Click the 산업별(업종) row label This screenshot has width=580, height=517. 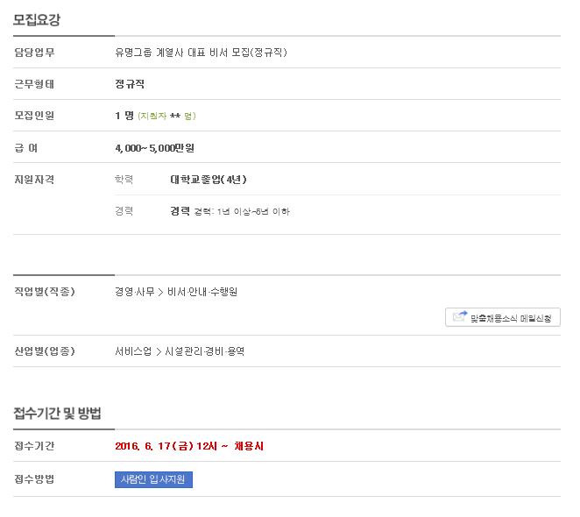pyautogui.click(x=45, y=351)
